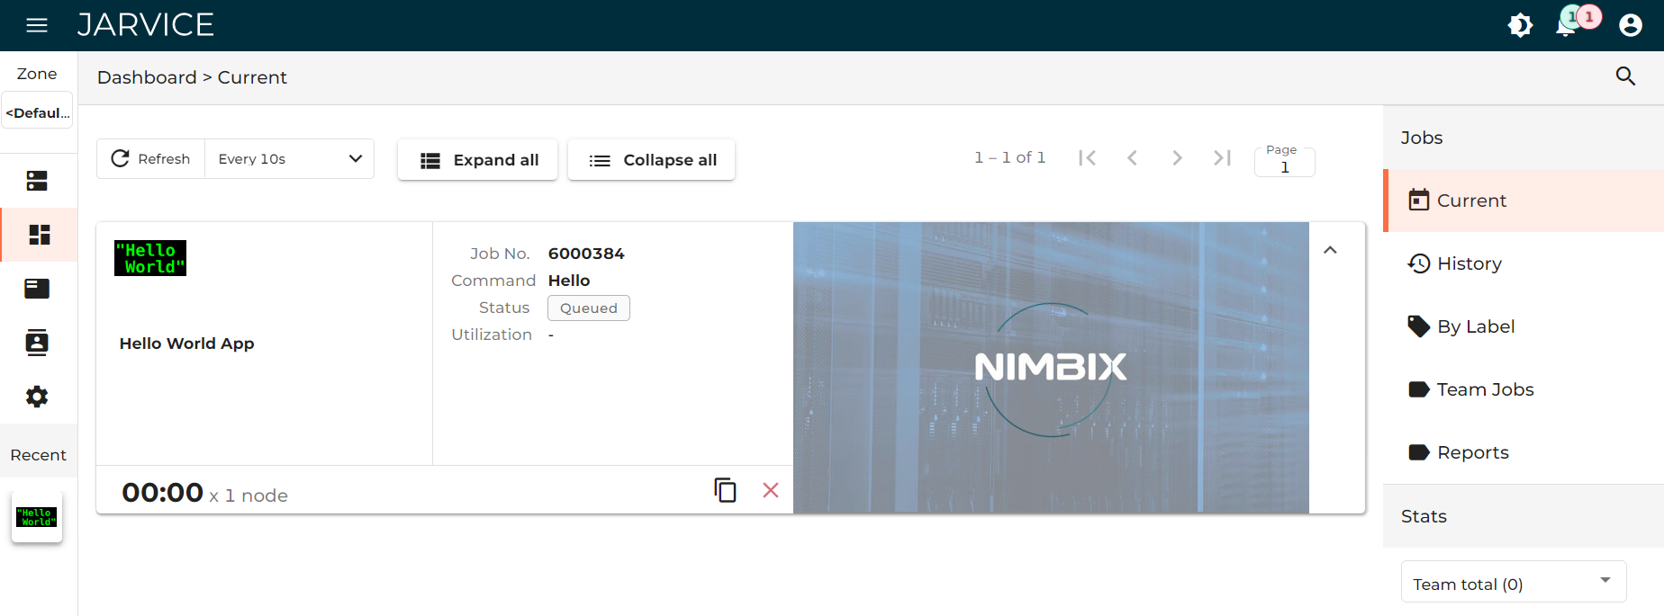Click the Expand all button
The width and height of the screenshot is (1664, 616).
pyautogui.click(x=477, y=160)
